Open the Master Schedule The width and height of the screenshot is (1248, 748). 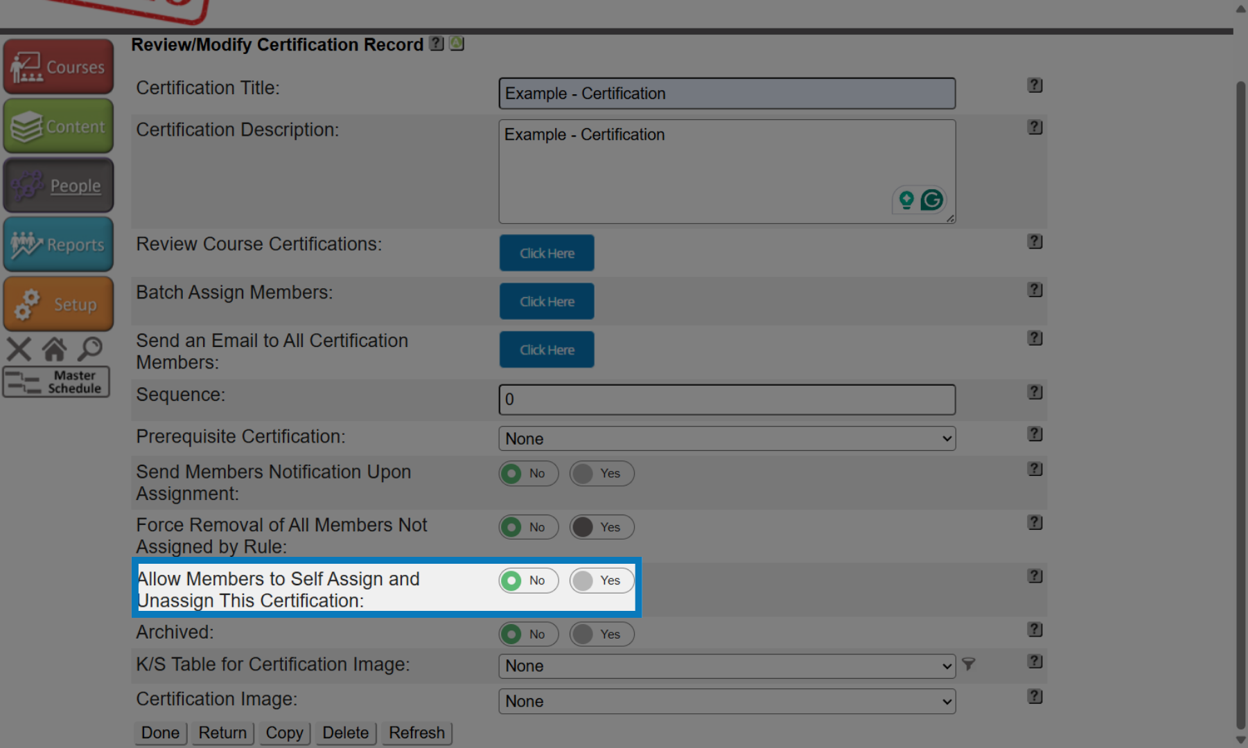click(56, 382)
